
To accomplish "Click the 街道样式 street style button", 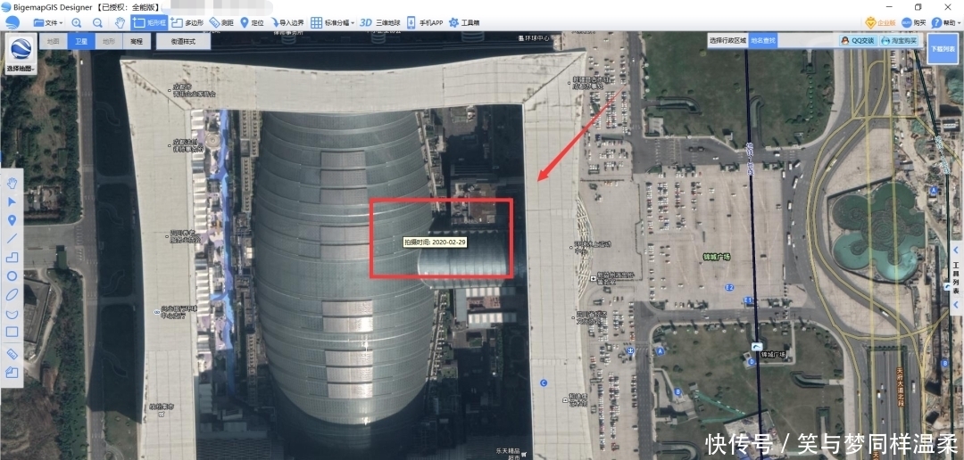I will pyautogui.click(x=183, y=41).
